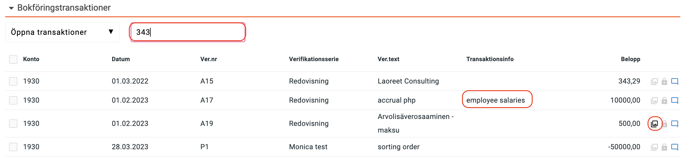Click lock icon on the P1 row
This screenshot has height=158, width=690.
[x=664, y=147]
